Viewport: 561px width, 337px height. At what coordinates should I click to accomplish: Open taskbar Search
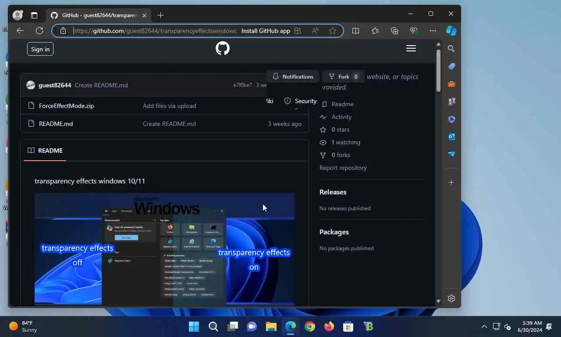point(213,326)
